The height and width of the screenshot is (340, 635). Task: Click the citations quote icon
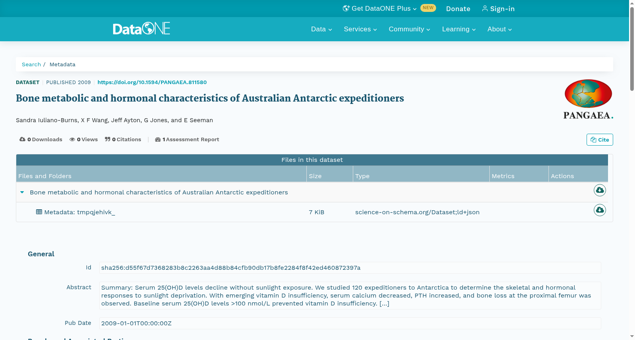(108, 139)
